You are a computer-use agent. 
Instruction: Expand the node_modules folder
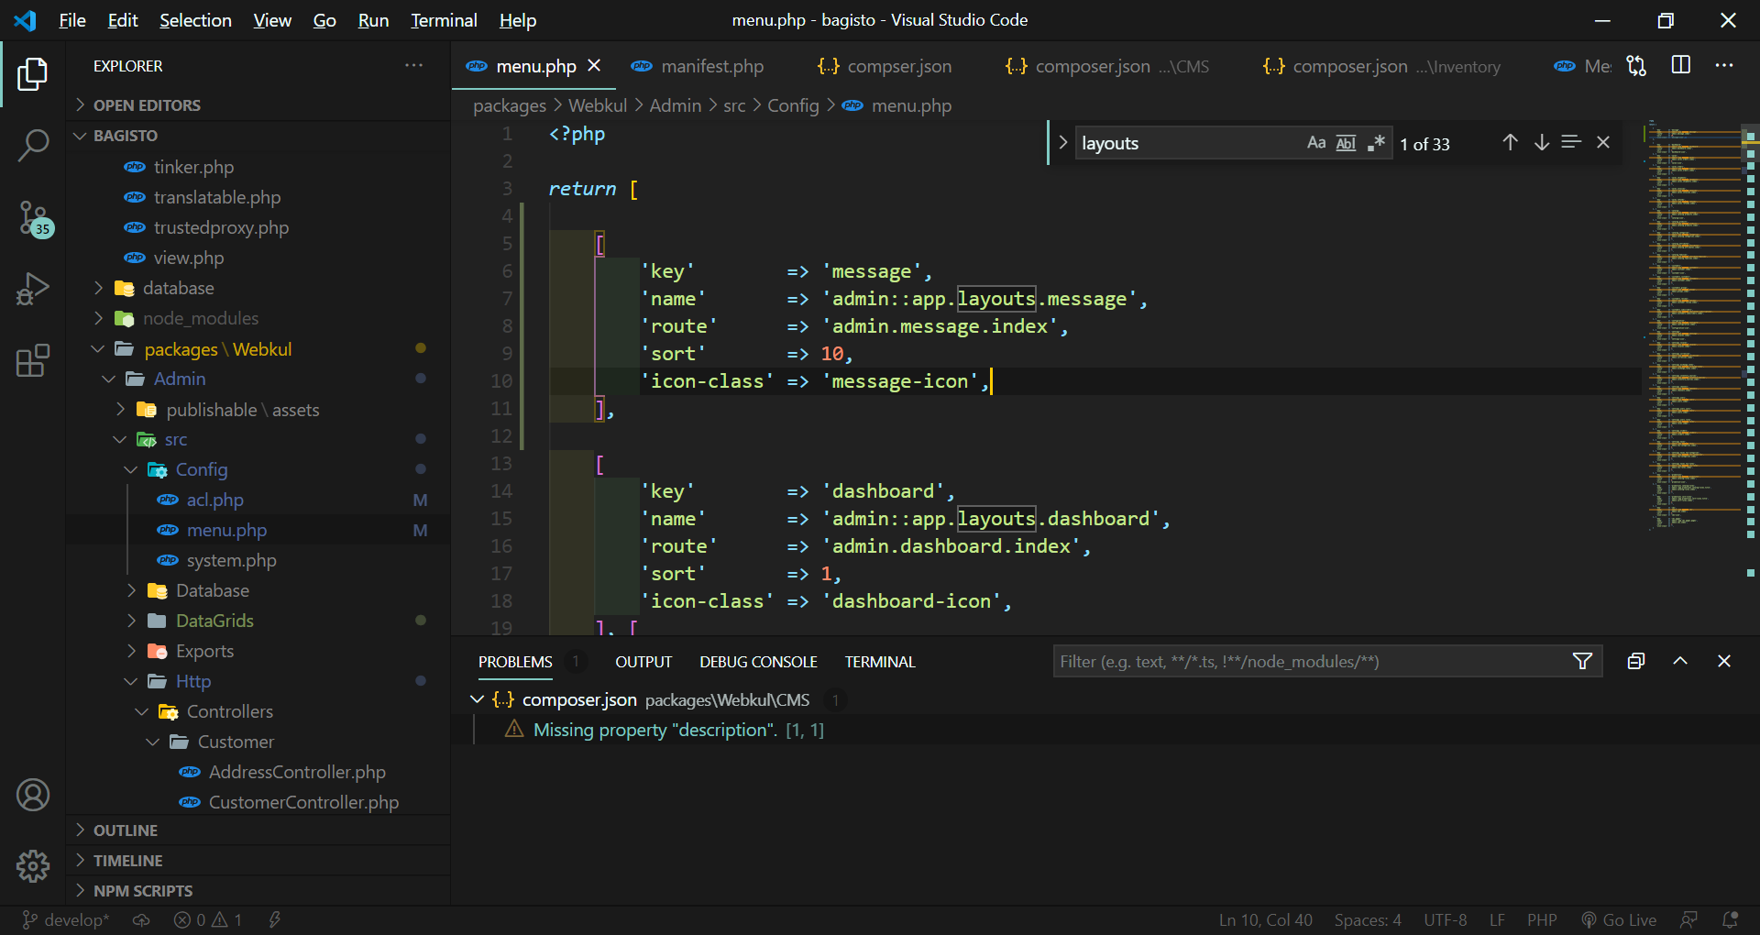(200, 318)
